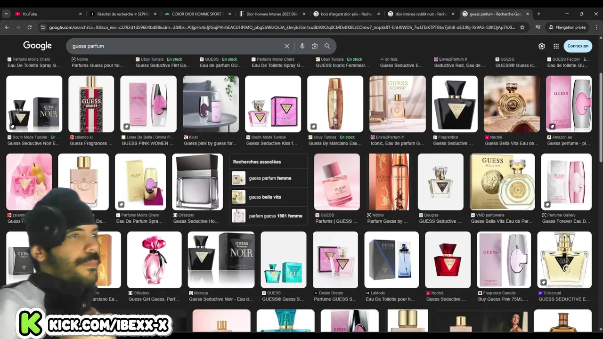The image size is (603, 339).
Task: Expand the tab search dropdown arrow
Action: [6, 14]
